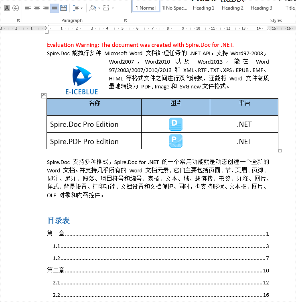Click the Enclose Characters icon
The image size is (296, 302).
click(16, 8)
